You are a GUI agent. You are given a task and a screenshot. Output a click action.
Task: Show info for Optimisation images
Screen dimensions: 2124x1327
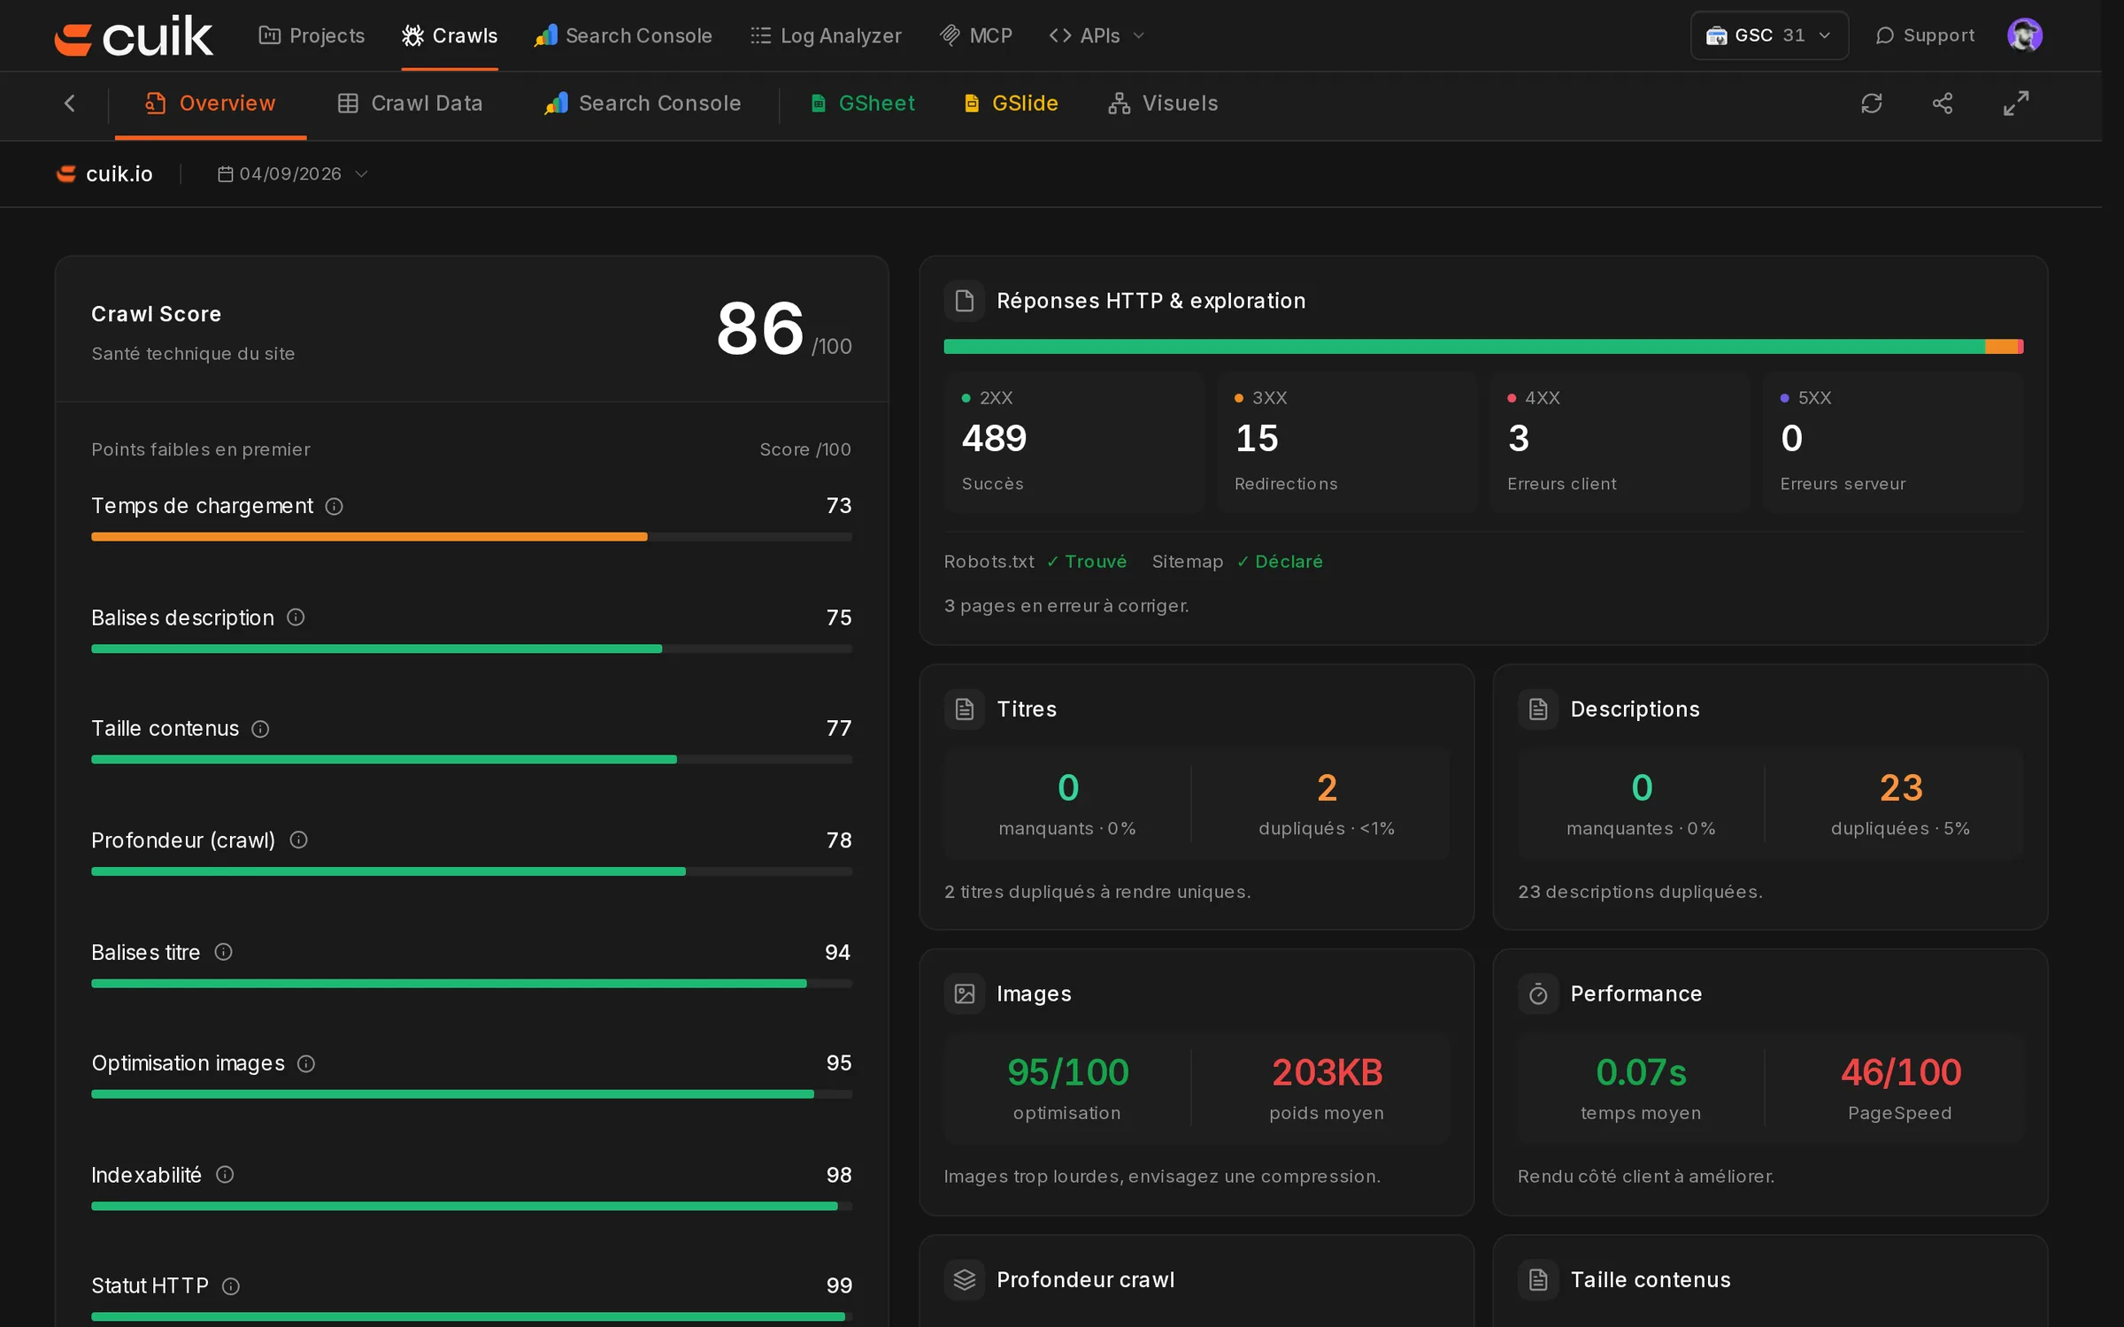[306, 1063]
